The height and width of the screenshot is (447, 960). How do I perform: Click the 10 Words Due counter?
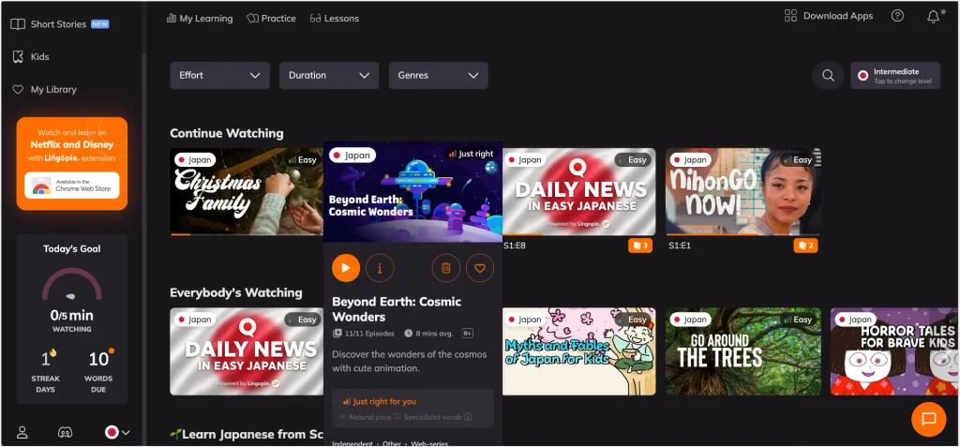click(x=98, y=370)
